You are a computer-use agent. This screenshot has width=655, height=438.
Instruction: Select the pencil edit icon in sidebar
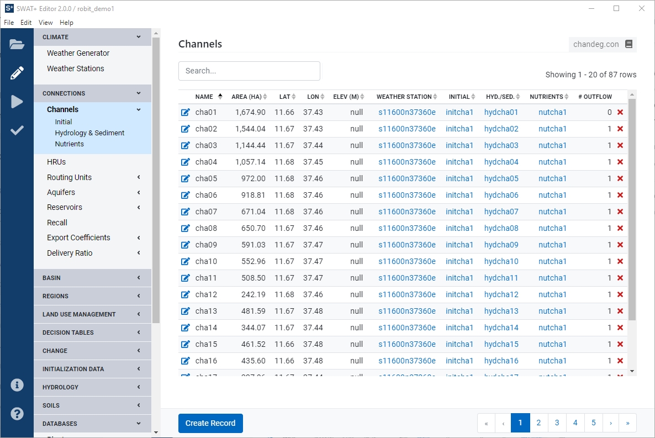pyautogui.click(x=17, y=73)
